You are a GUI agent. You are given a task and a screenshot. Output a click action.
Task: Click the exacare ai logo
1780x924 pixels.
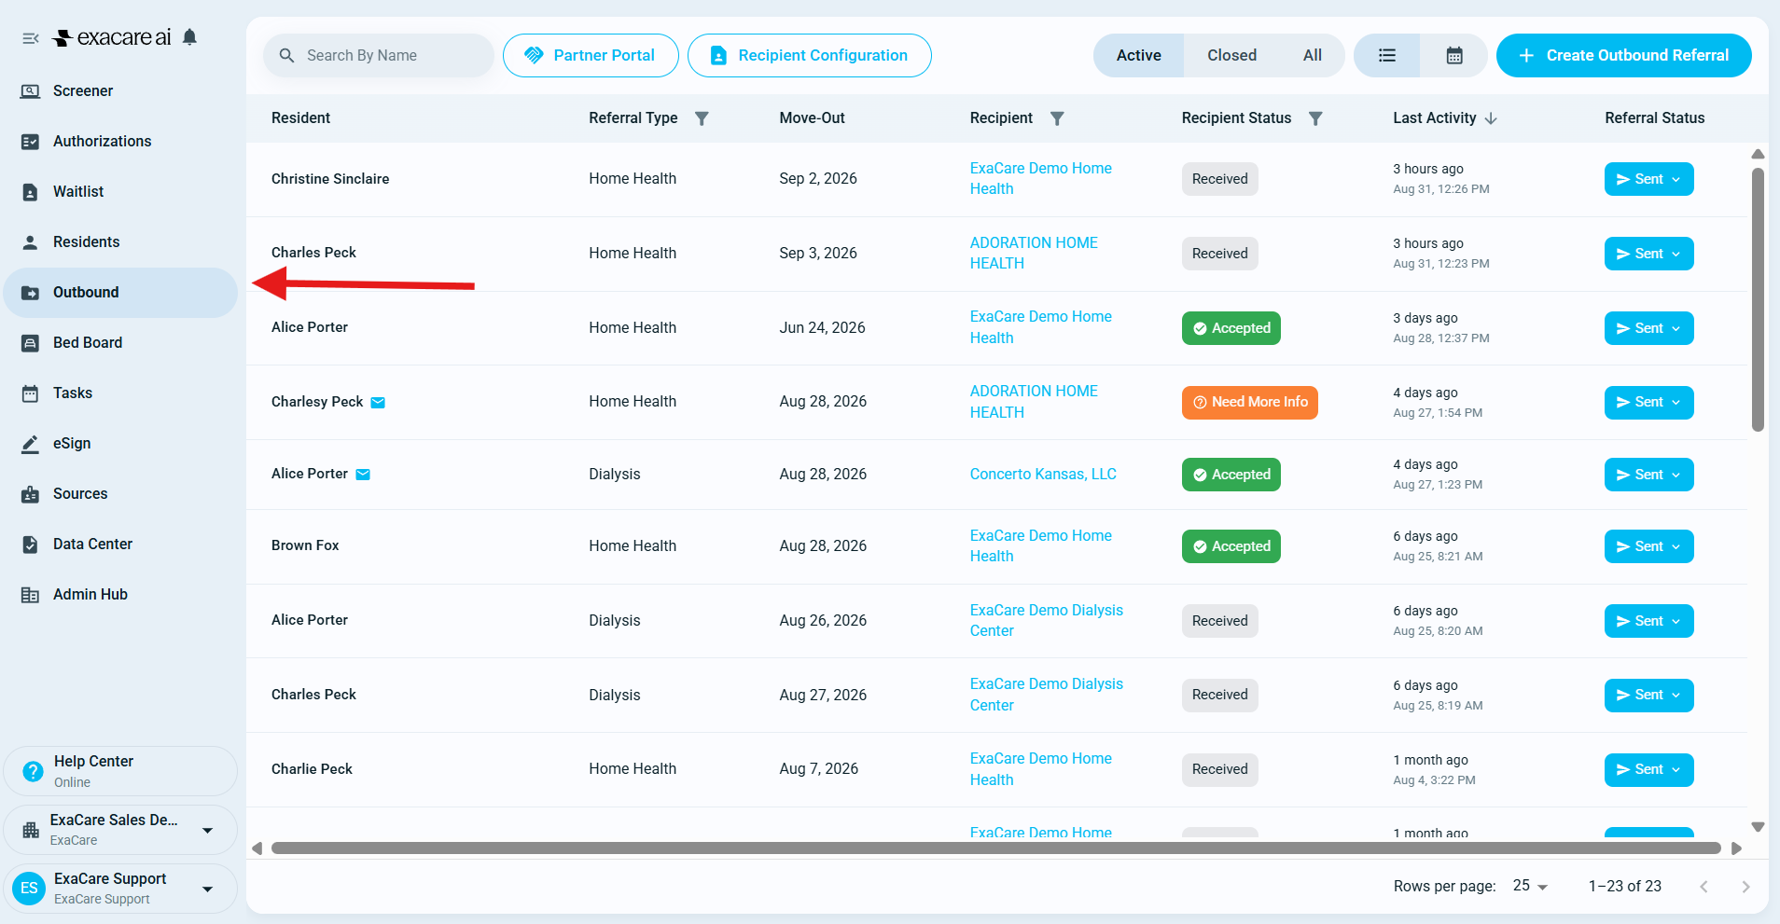(113, 37)
